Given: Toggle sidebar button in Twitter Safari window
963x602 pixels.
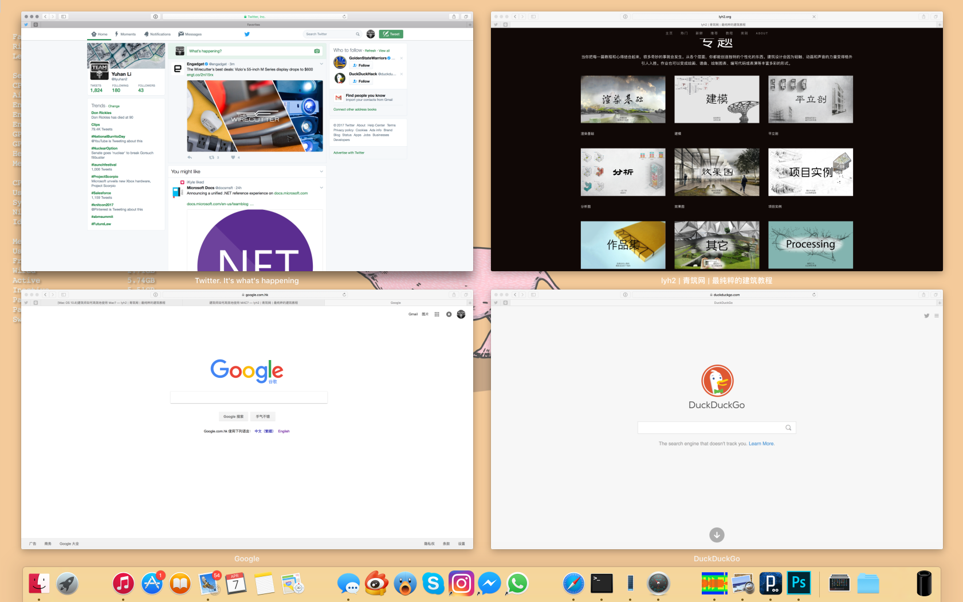Looking at the screenshot, I should click(x=64, y=17).
